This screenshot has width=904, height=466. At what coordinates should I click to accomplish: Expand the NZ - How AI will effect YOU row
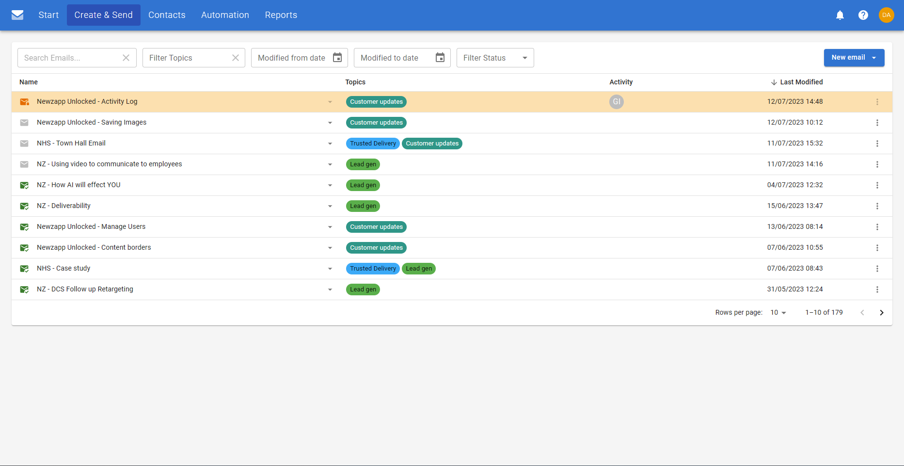[x=330, y=185]
